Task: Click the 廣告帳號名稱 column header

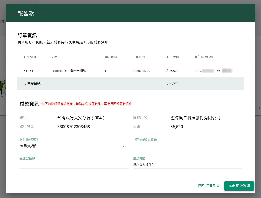Action: click(x=204, y=57)
